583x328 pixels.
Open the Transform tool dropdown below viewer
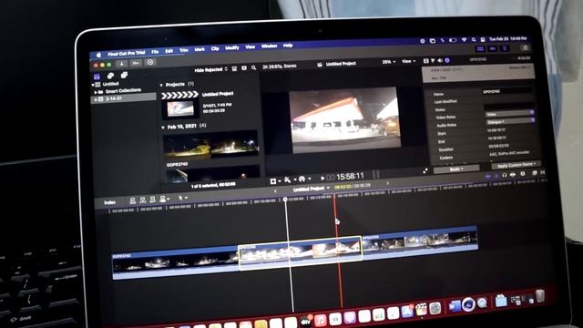tap(275, 181)
